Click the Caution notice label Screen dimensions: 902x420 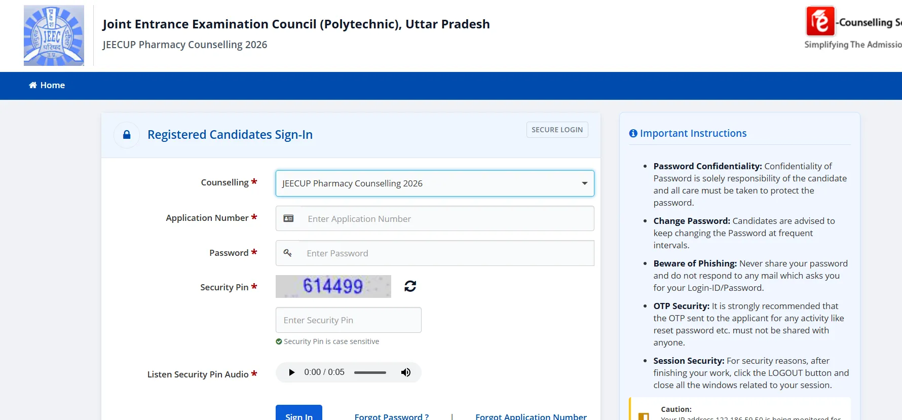click(676, 409)
